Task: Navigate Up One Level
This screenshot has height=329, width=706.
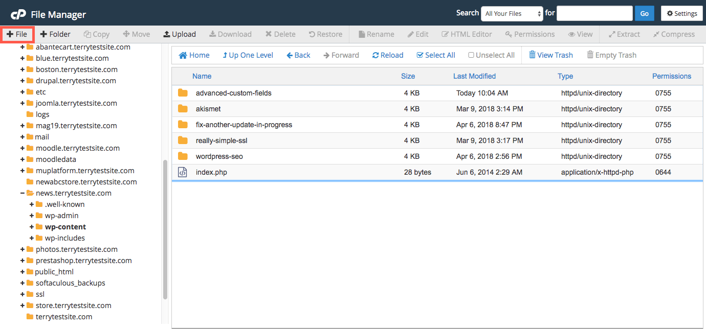Action: [x=248, y=55]
